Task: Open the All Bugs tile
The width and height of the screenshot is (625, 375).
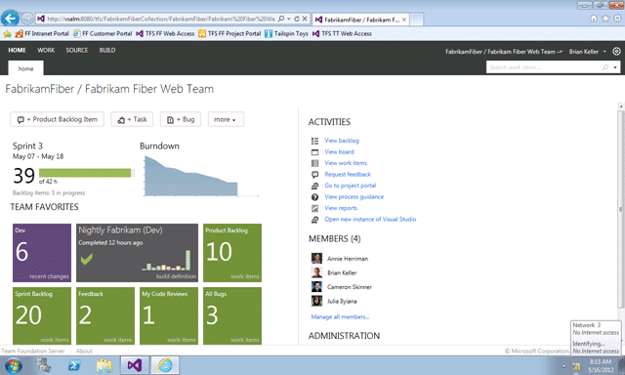Action: tap(232, 315)
